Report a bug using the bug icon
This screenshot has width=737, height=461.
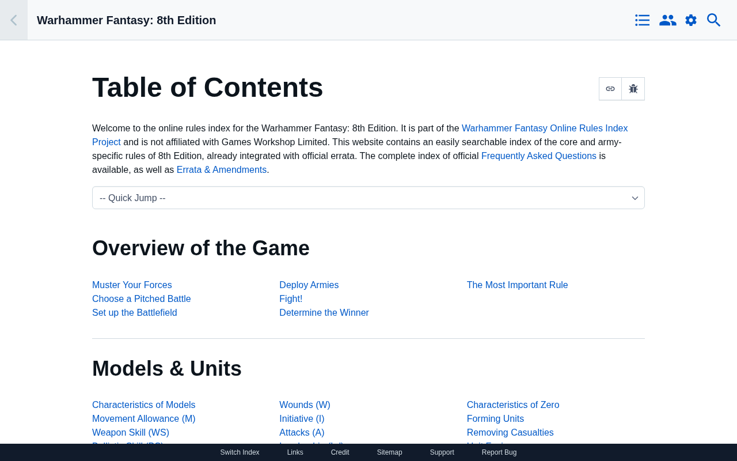coord(633,89)
